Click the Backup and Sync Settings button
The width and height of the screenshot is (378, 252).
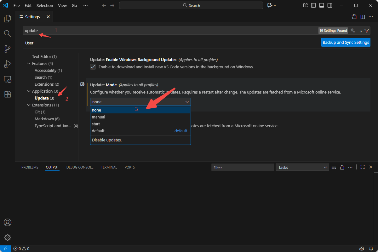tap(346, 42)
